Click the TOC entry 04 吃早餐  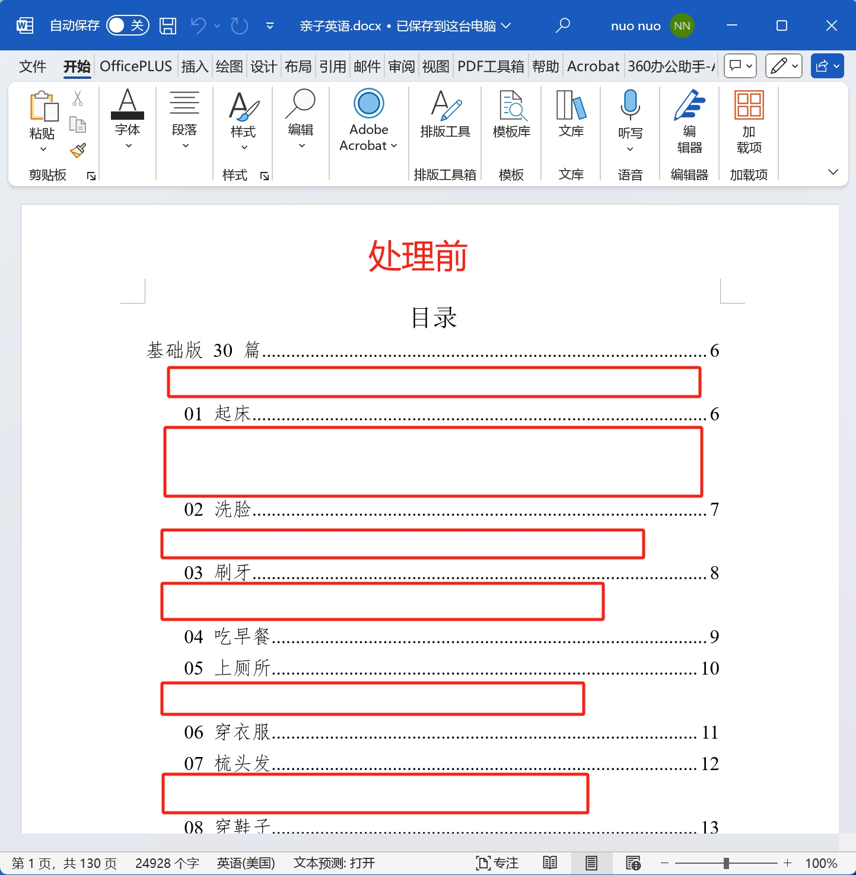tap(451, 637)
